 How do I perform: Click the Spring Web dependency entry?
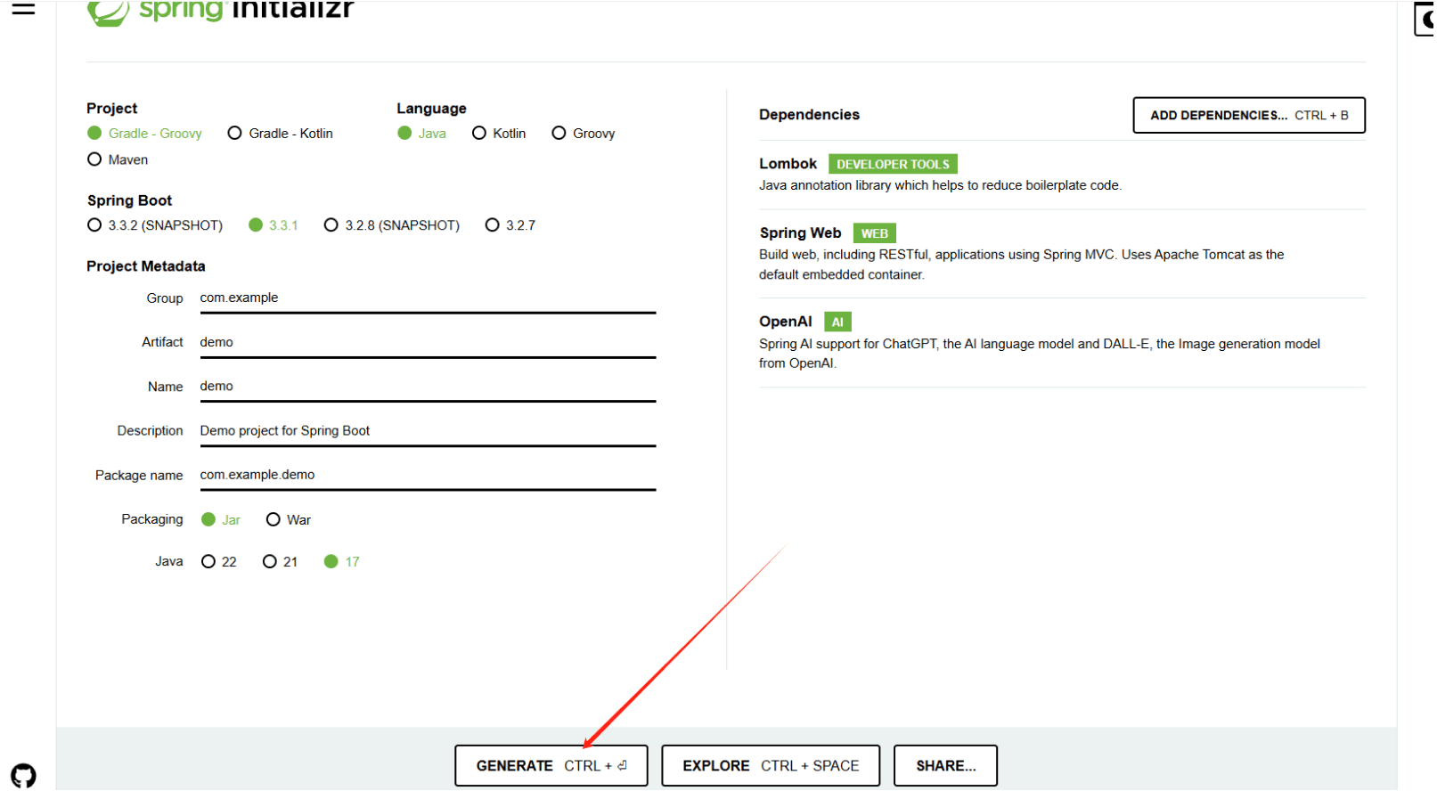click(1062, 254)
